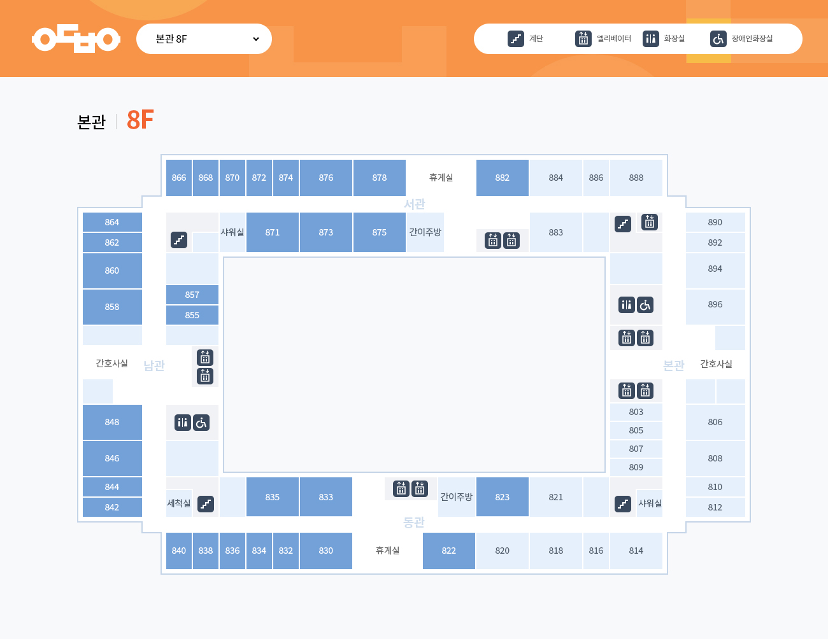Select room 860 on the map
This screenshot has height=639, width=828.
coord(112,270)
